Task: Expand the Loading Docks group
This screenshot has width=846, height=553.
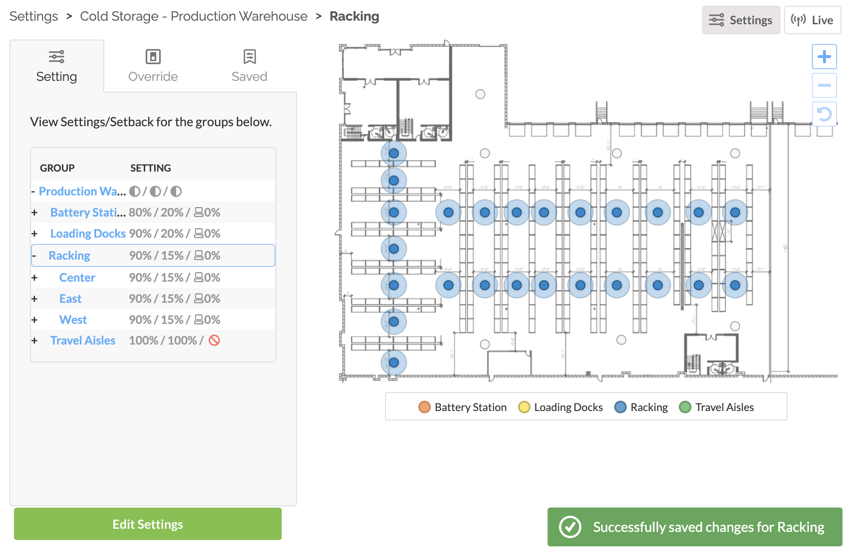Action: coord(35,234)
